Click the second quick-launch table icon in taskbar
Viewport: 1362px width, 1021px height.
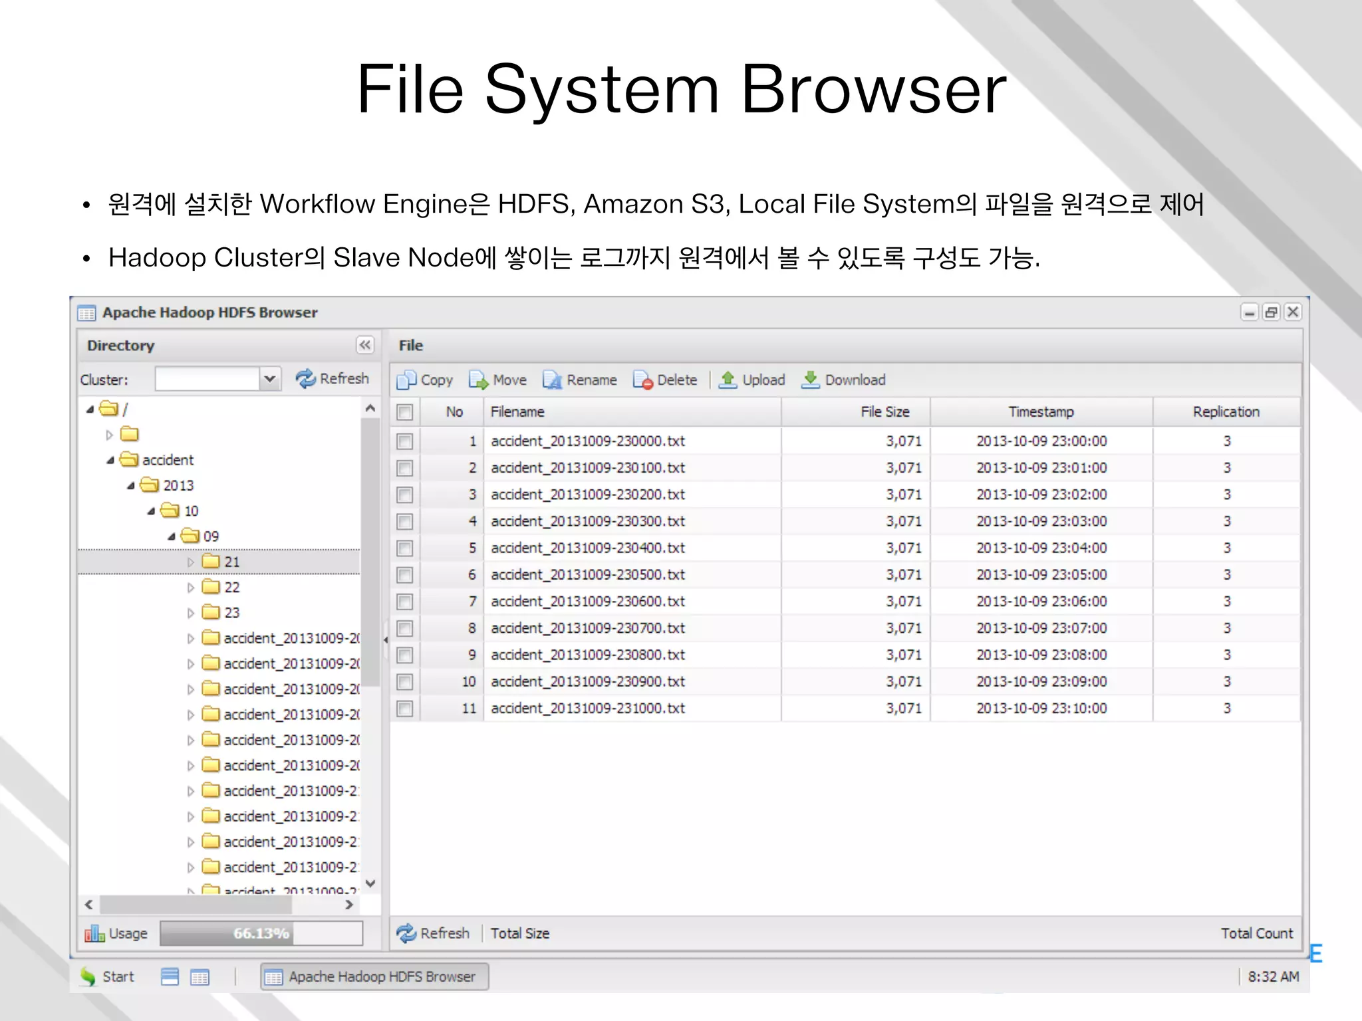[200, 977]
